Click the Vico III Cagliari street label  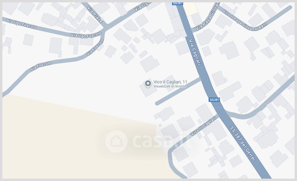[x=203, y=126]
